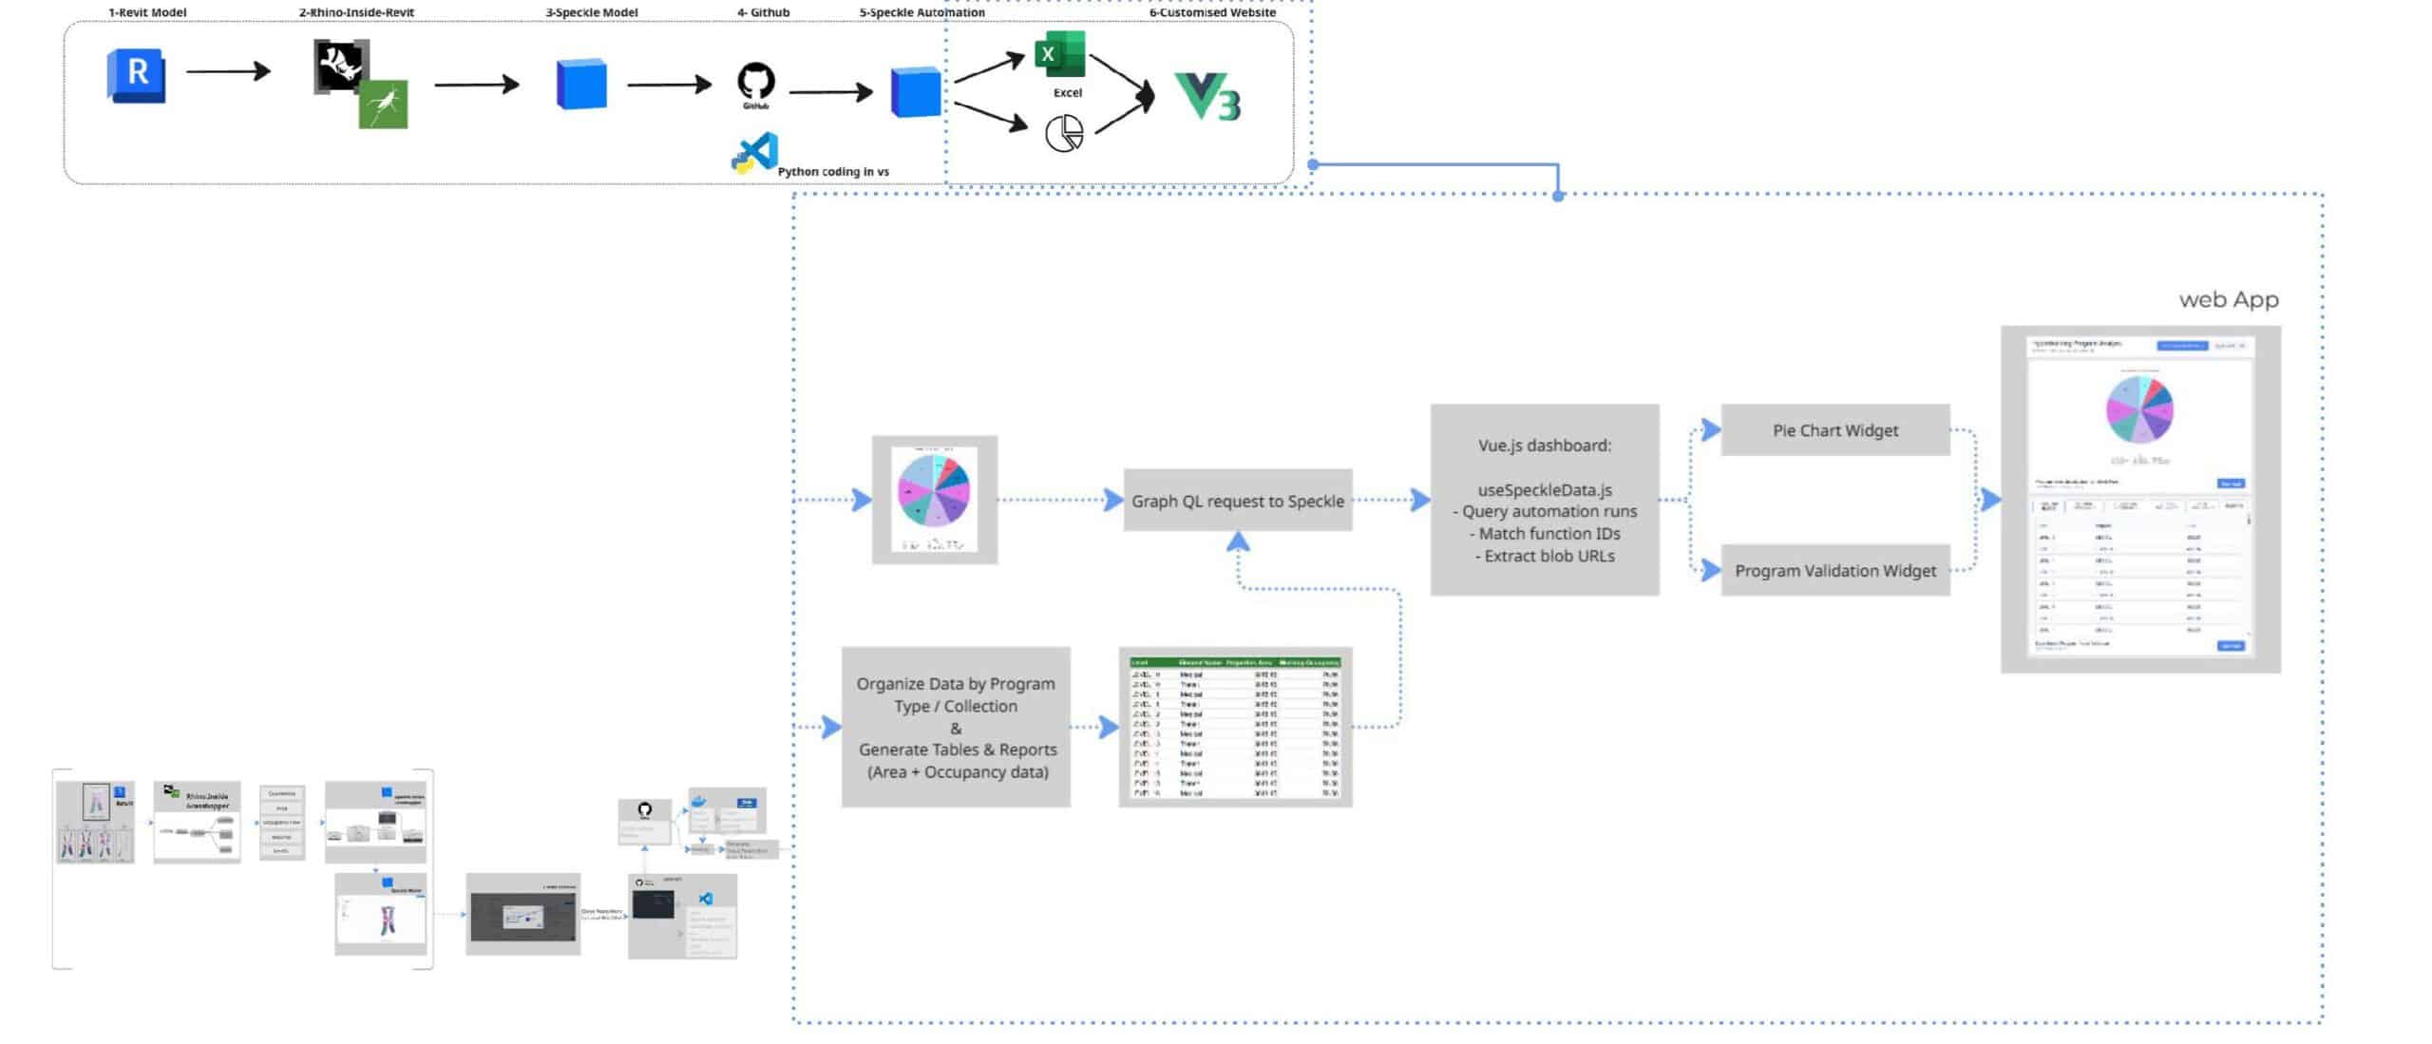
Task: Open the web App dashboard screenshot
Action: tap(2139, 500)
